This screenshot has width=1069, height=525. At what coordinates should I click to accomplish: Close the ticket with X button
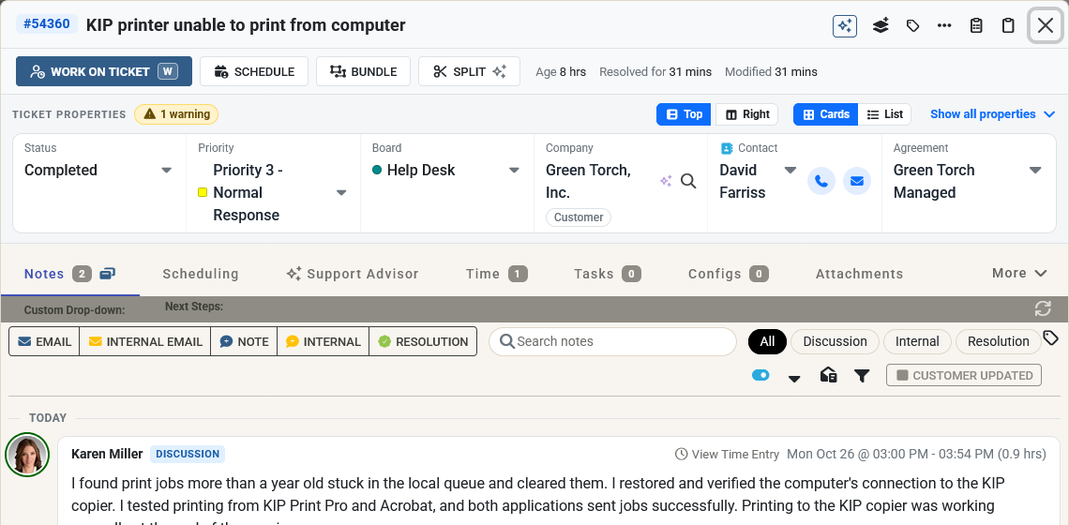(1046, 26)
